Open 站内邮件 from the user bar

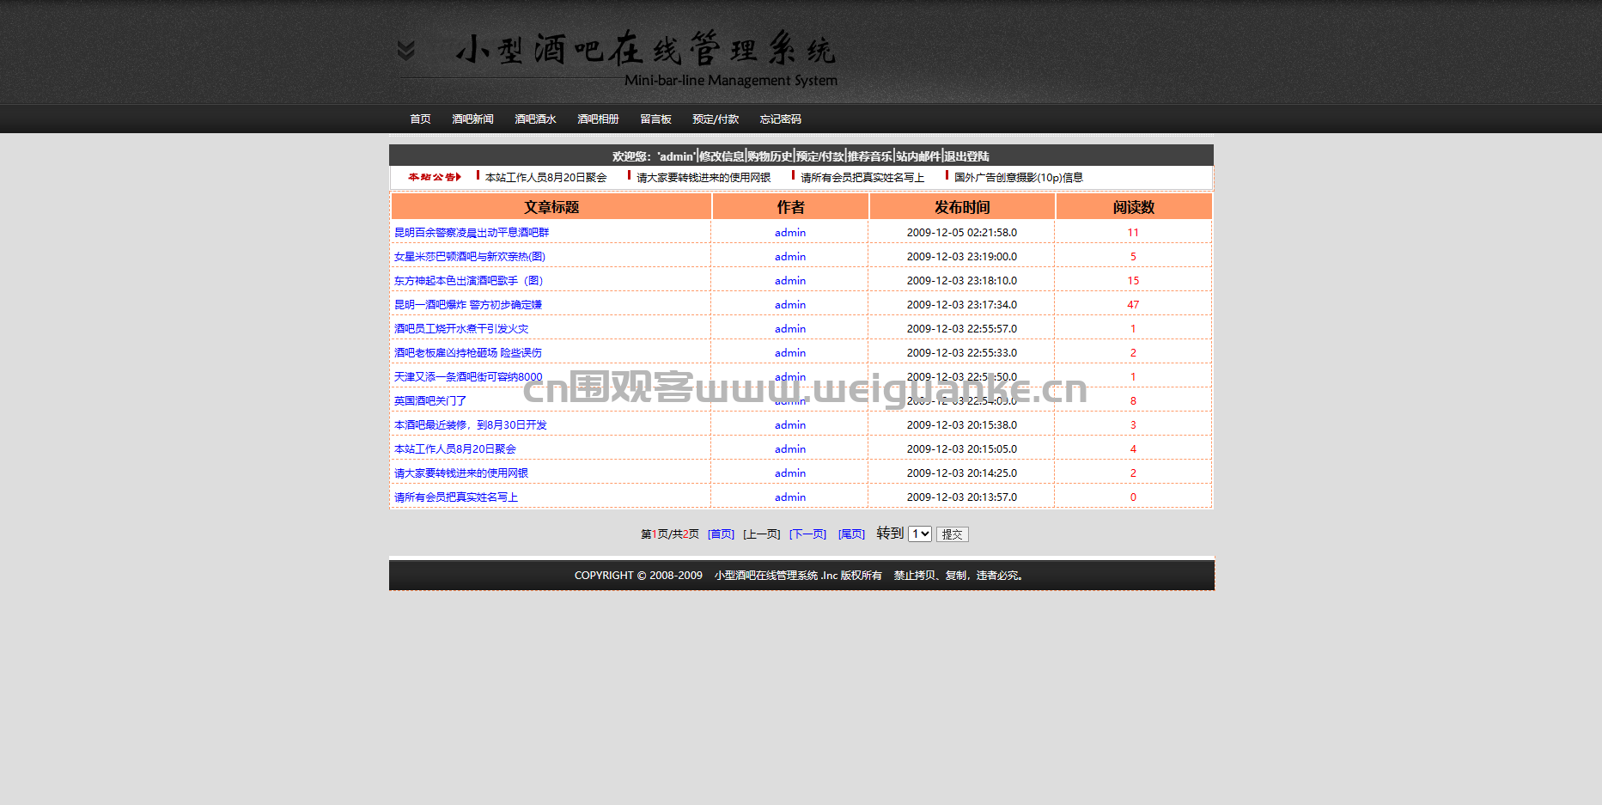click(918, 156)
